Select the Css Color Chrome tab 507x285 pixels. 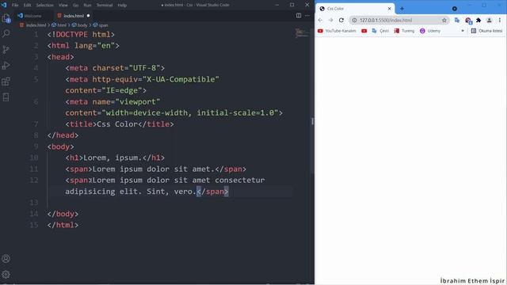coord(355,9)
